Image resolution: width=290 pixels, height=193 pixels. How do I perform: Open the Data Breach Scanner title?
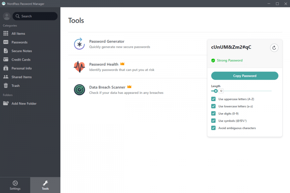(x=107, y=87)
